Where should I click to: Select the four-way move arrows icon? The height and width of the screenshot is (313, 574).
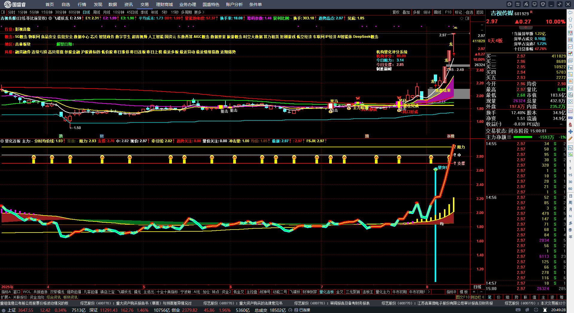(x=570, y=131)
